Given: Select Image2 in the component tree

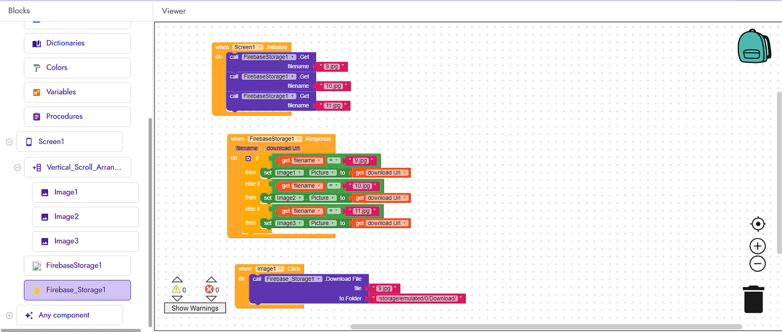Looking at the screenshot, I should [86, 216].
